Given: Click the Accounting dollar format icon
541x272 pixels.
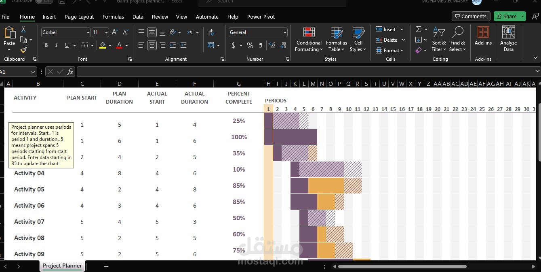Looking at the screenshot, I should click(233, 45).
